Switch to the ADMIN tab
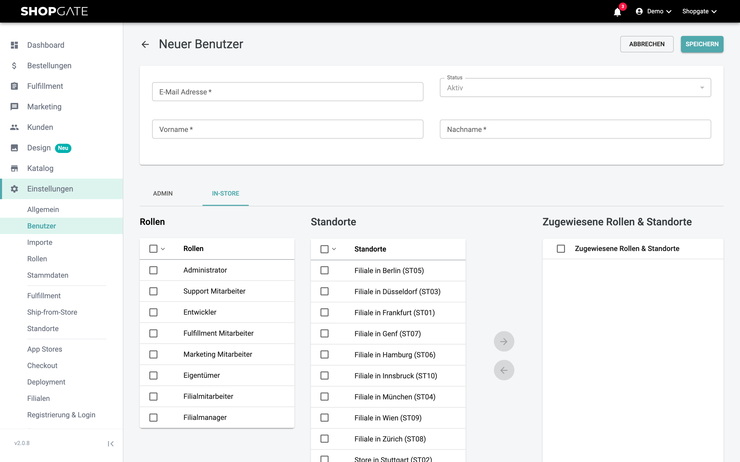 tap(163, 194)
